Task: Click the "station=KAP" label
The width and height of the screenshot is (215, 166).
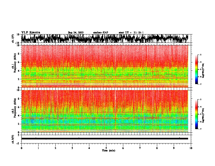Action: (101, 33)
